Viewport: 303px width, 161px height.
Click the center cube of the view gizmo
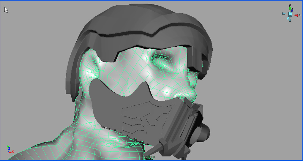(290, 14)
